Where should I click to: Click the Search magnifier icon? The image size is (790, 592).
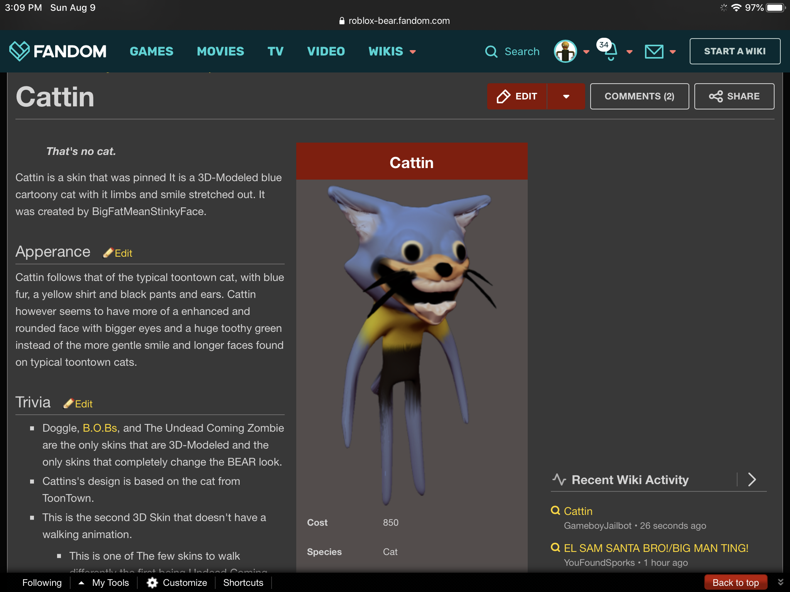coord(491,51)
